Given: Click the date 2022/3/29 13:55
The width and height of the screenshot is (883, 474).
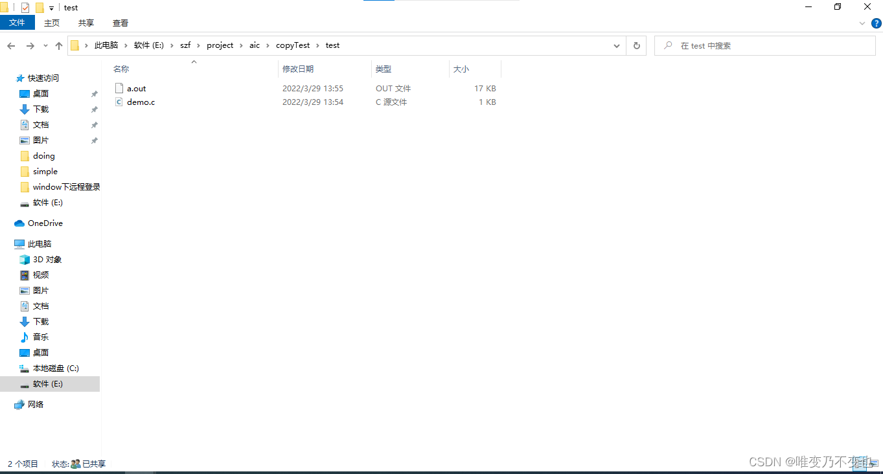Looking at the screenshot, I should click(313, 88).
